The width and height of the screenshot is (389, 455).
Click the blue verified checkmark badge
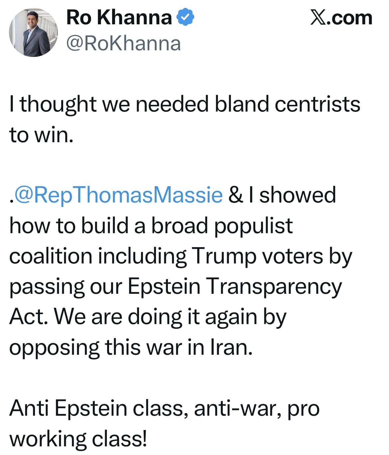(186, 18)
